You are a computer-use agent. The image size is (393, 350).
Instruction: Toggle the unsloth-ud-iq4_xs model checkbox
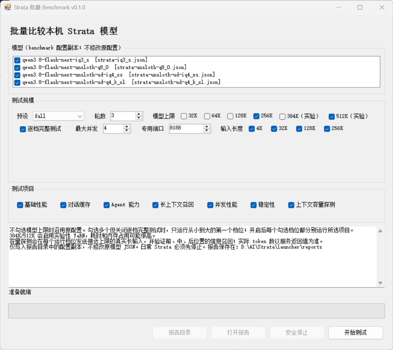pyautogui.click(x=17, y=75)
